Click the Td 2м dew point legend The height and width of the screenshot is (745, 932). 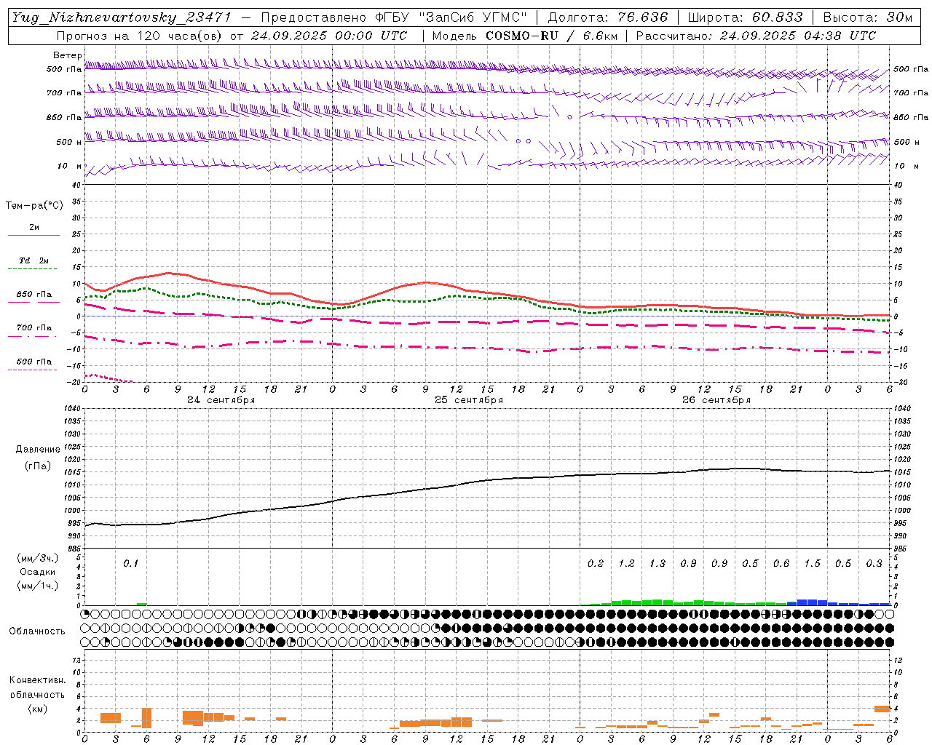[x=33, y=260]
